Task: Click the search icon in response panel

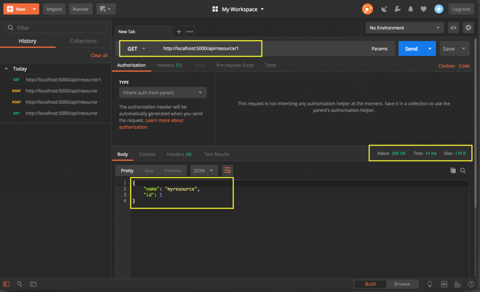Action: 463,170
